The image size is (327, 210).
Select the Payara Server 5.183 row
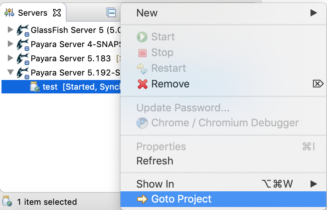(x=71, y=59)
